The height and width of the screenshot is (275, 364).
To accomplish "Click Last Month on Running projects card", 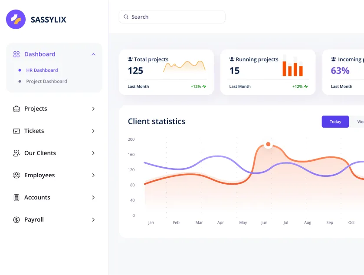I will pos(240,86).
